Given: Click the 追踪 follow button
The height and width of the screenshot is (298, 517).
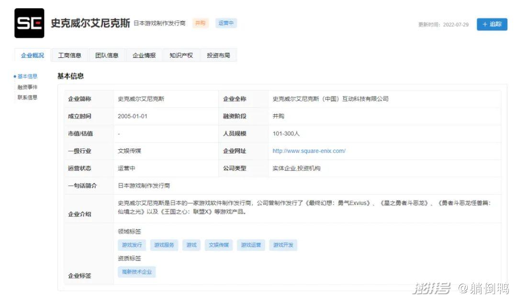Looking at the screenshot, I should pos(492,24).
